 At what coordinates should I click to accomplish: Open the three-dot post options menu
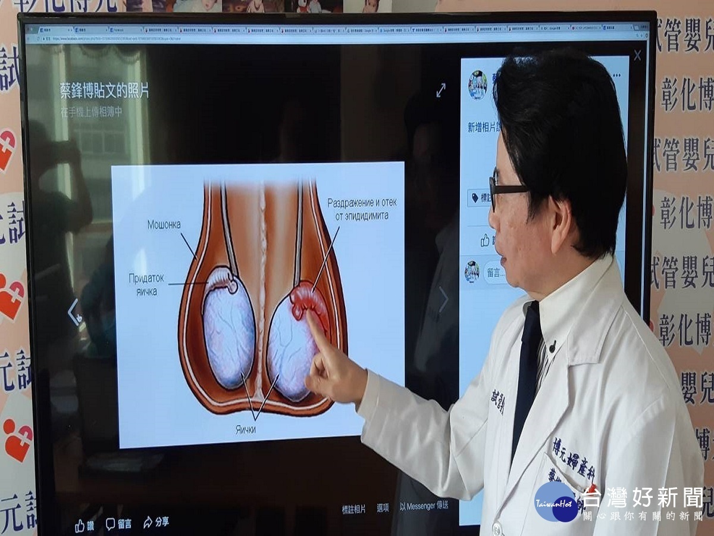click(617, 76)
